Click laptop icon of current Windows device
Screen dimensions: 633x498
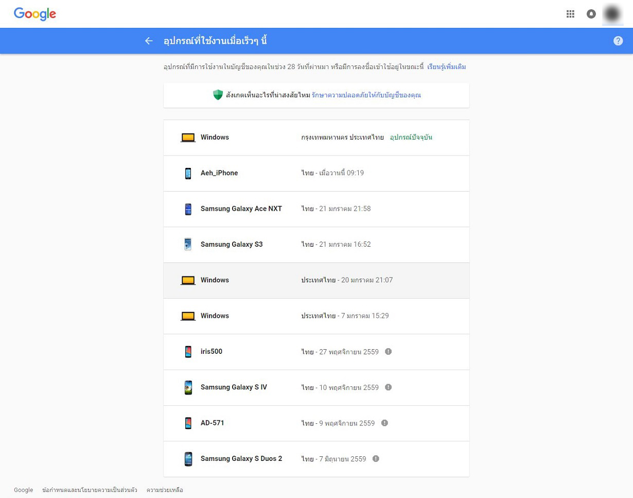pyautogui.click(x=188, y=138)
